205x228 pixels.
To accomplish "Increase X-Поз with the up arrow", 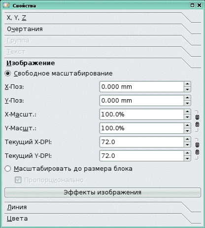I will point(187,84).
